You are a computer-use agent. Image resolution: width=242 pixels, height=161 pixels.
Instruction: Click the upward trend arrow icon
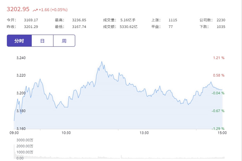[35, 10]
